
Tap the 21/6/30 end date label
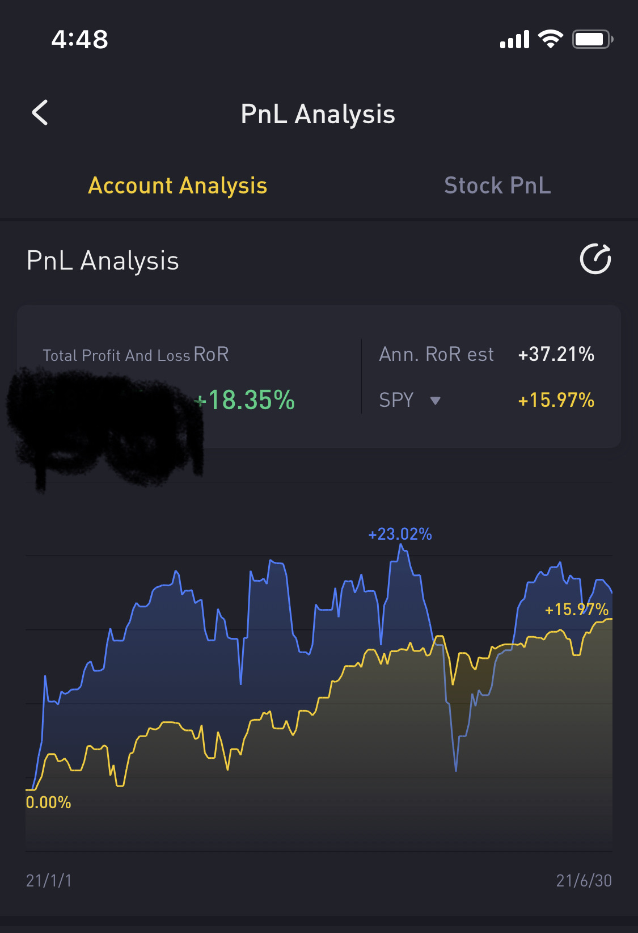(584, 880)
